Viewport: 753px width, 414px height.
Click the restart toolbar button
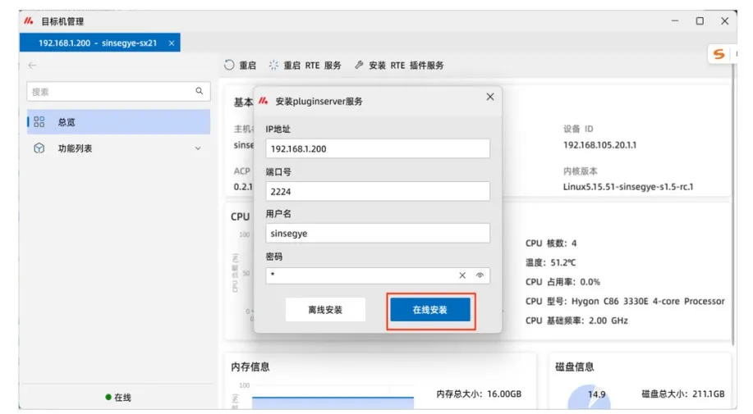click(x=240, y=65)
